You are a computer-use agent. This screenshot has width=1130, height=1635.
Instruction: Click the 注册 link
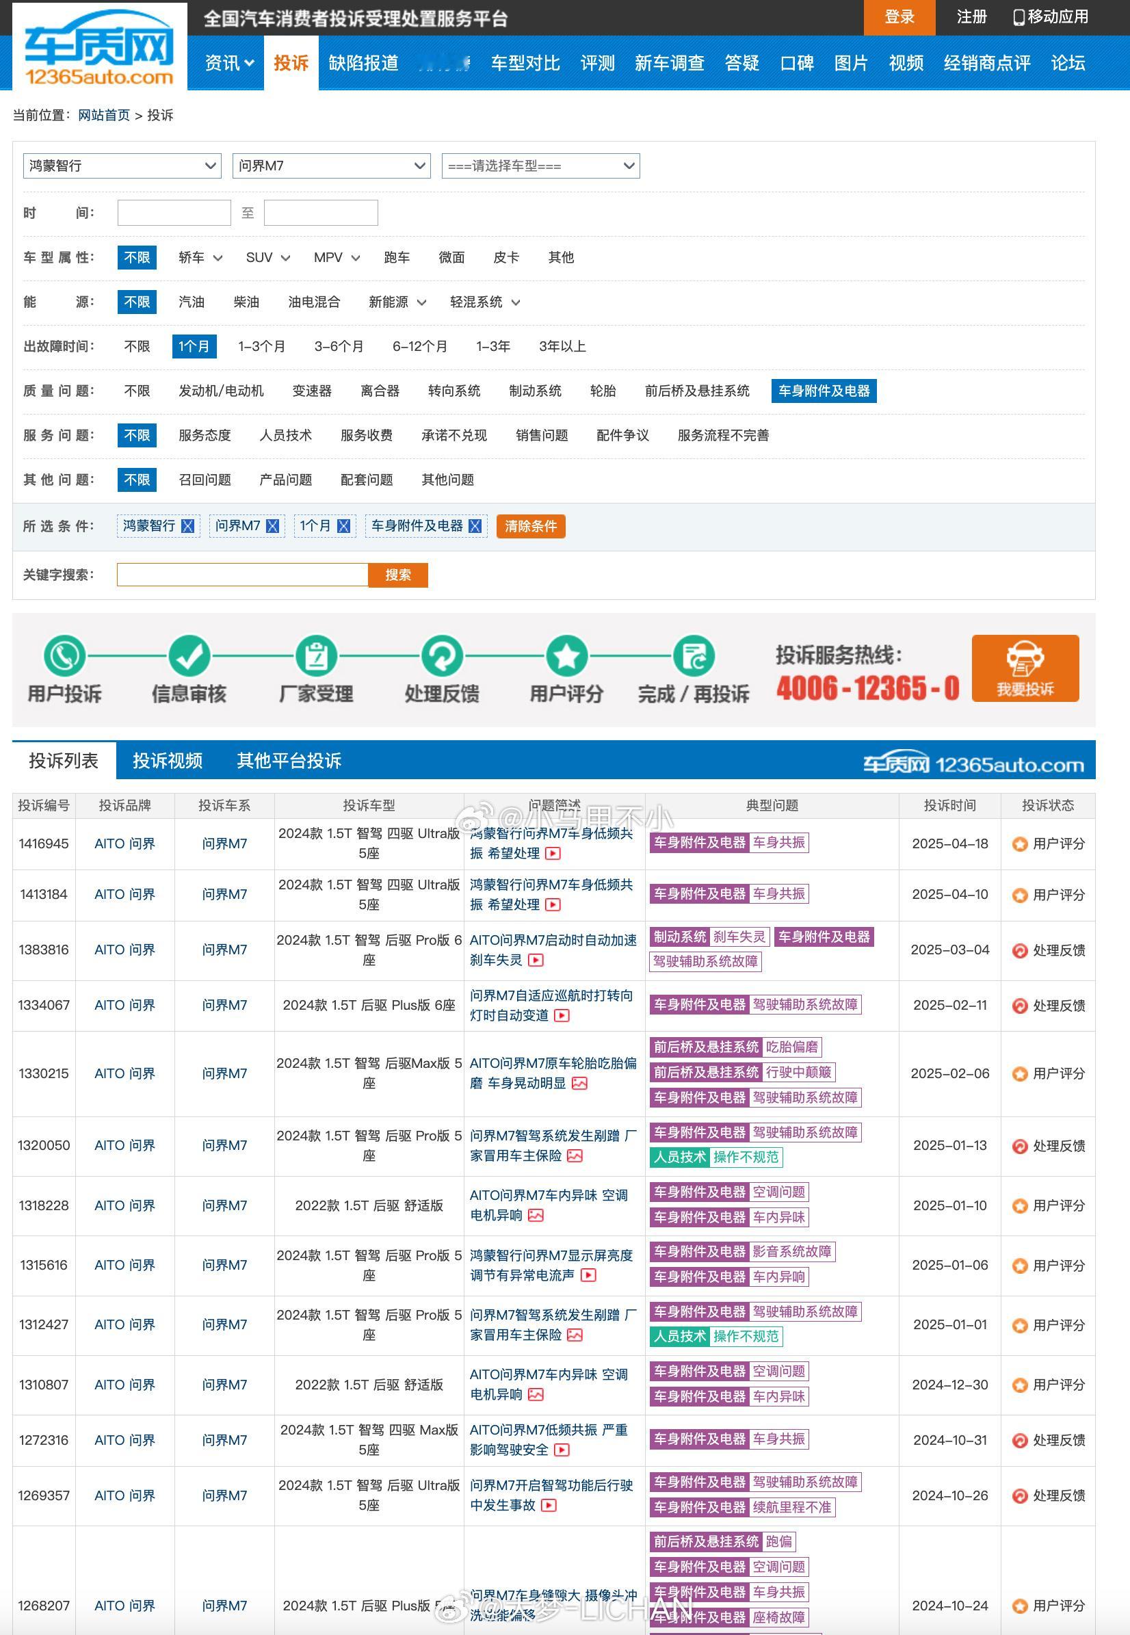click(x=971, y=17)
